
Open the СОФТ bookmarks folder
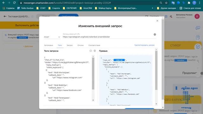tap(41, 8)
